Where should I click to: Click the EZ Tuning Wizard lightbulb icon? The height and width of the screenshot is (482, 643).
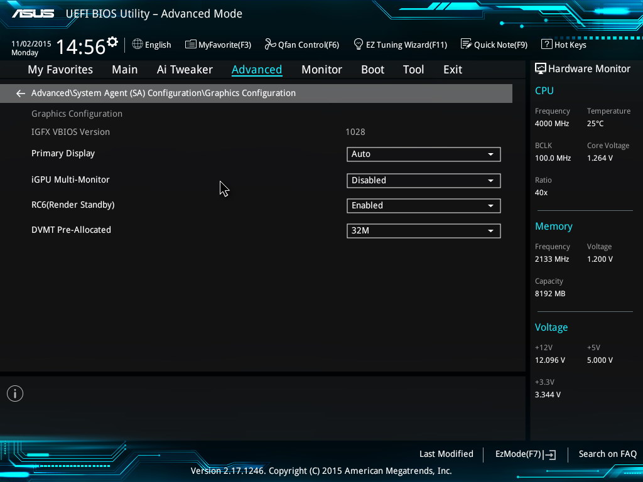tap(358, 44)
